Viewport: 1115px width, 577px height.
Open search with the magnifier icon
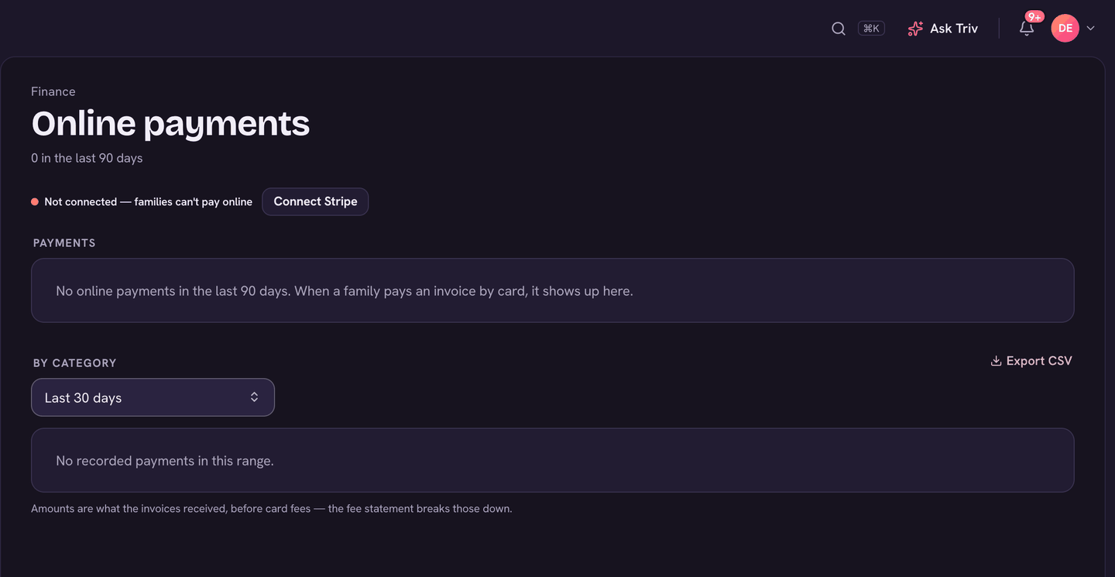point(839,29)
